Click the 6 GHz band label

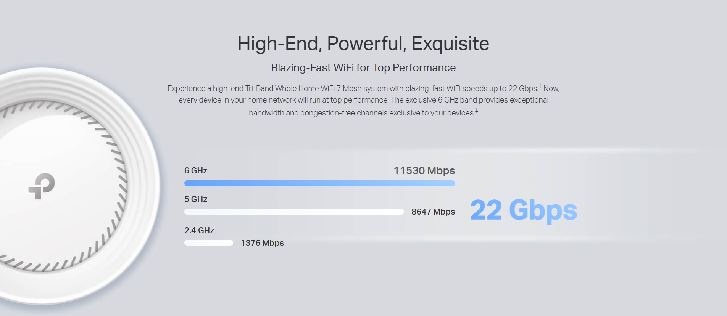196,170
